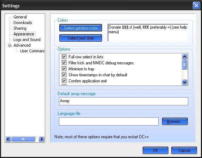Image resolution: width=202 pixels, height=158 pixels.
Task: Click the Default away message field
Action: pyautogui.click(x=124, y=101)
